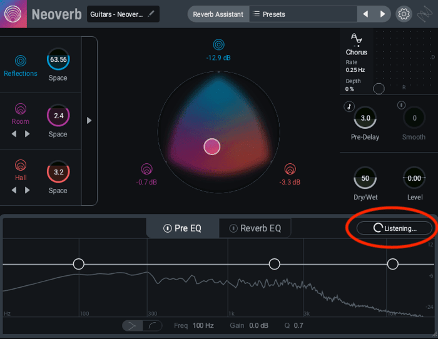Viewport: 438px width, 339px height.
Task: Click Q value 0.7
Action: pyautogui.click(x=298, y=326)
